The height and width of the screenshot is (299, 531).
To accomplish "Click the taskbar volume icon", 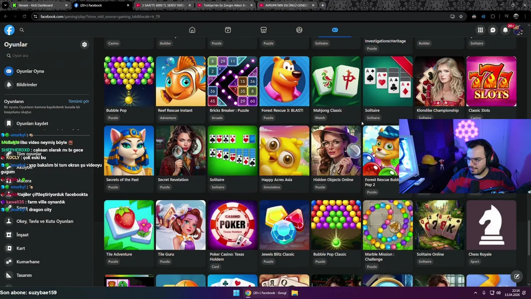I will [498, 293].
